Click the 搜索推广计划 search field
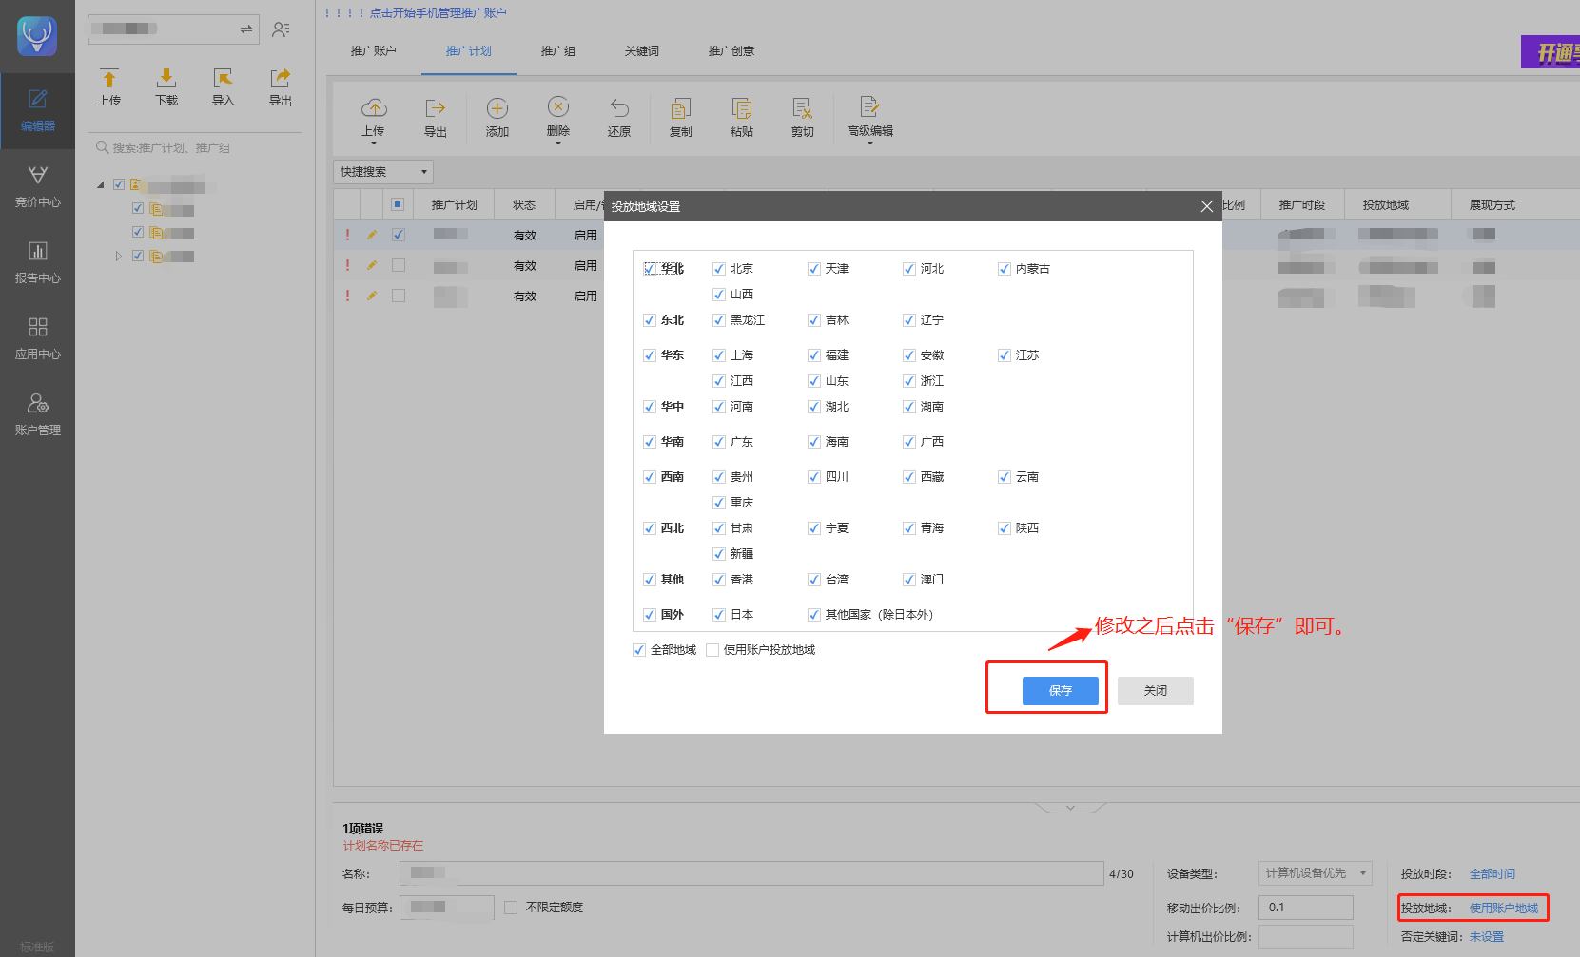Viewport: 1580px width, 957px height. point(196,148)
